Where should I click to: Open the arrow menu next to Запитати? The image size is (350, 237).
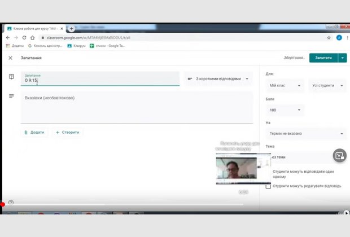point(343,58)
